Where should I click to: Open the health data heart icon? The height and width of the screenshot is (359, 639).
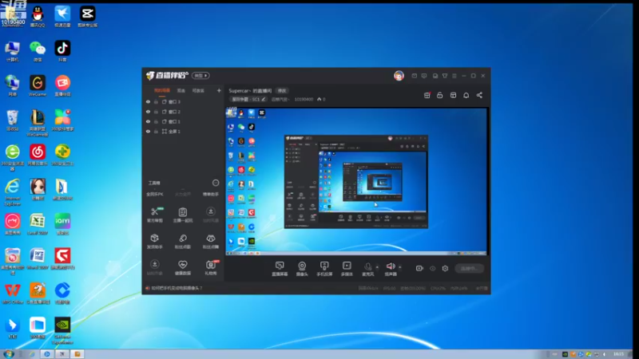pyautogui.click(x=183, y=267)
